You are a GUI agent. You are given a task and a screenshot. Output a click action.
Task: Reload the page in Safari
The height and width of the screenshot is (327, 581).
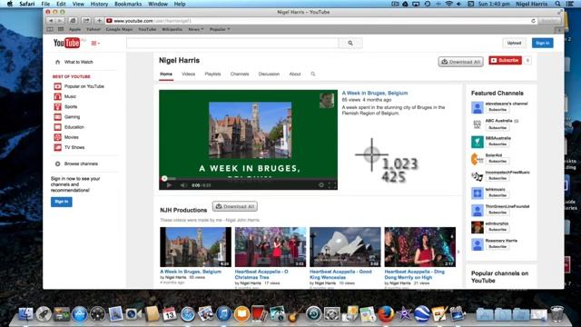tap(533, 21)
